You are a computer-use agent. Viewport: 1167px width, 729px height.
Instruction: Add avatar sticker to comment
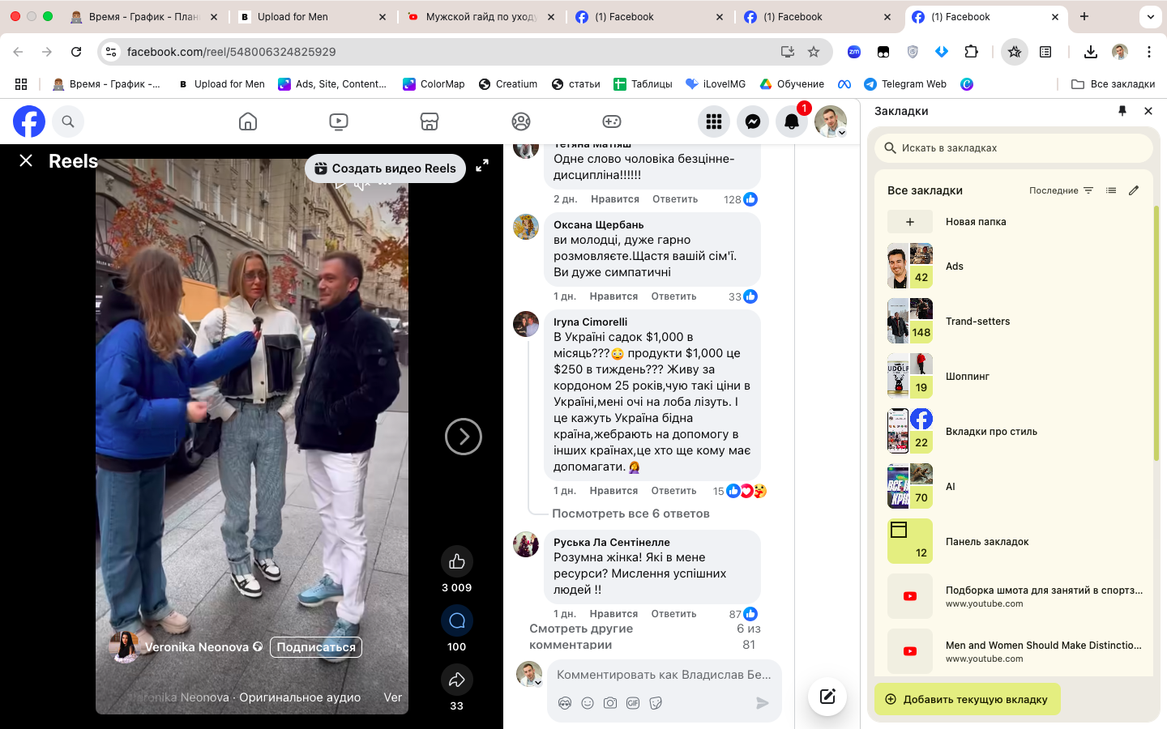point(565,703)
